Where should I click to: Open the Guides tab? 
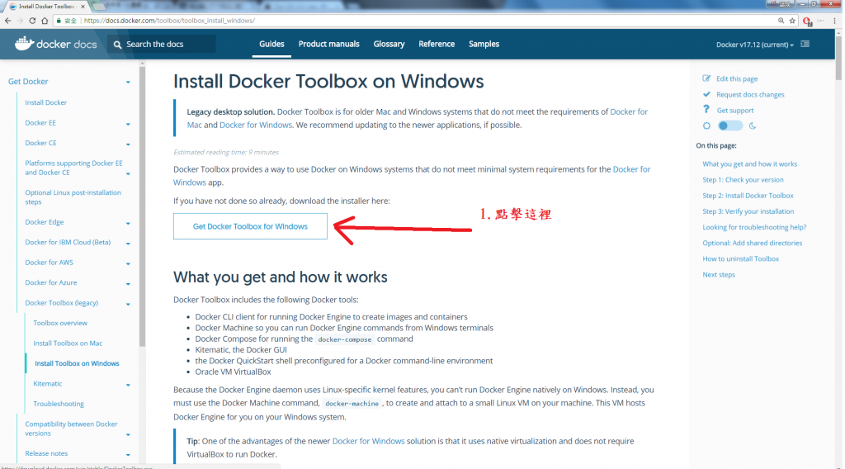(271, 45)
